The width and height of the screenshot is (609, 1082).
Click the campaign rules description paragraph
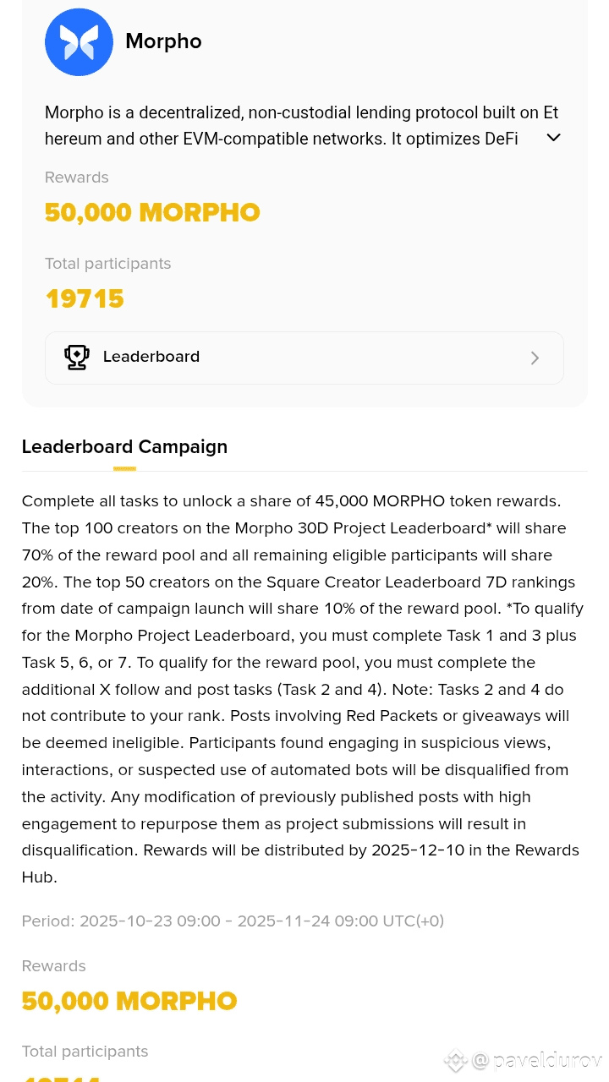pos(303,689)
